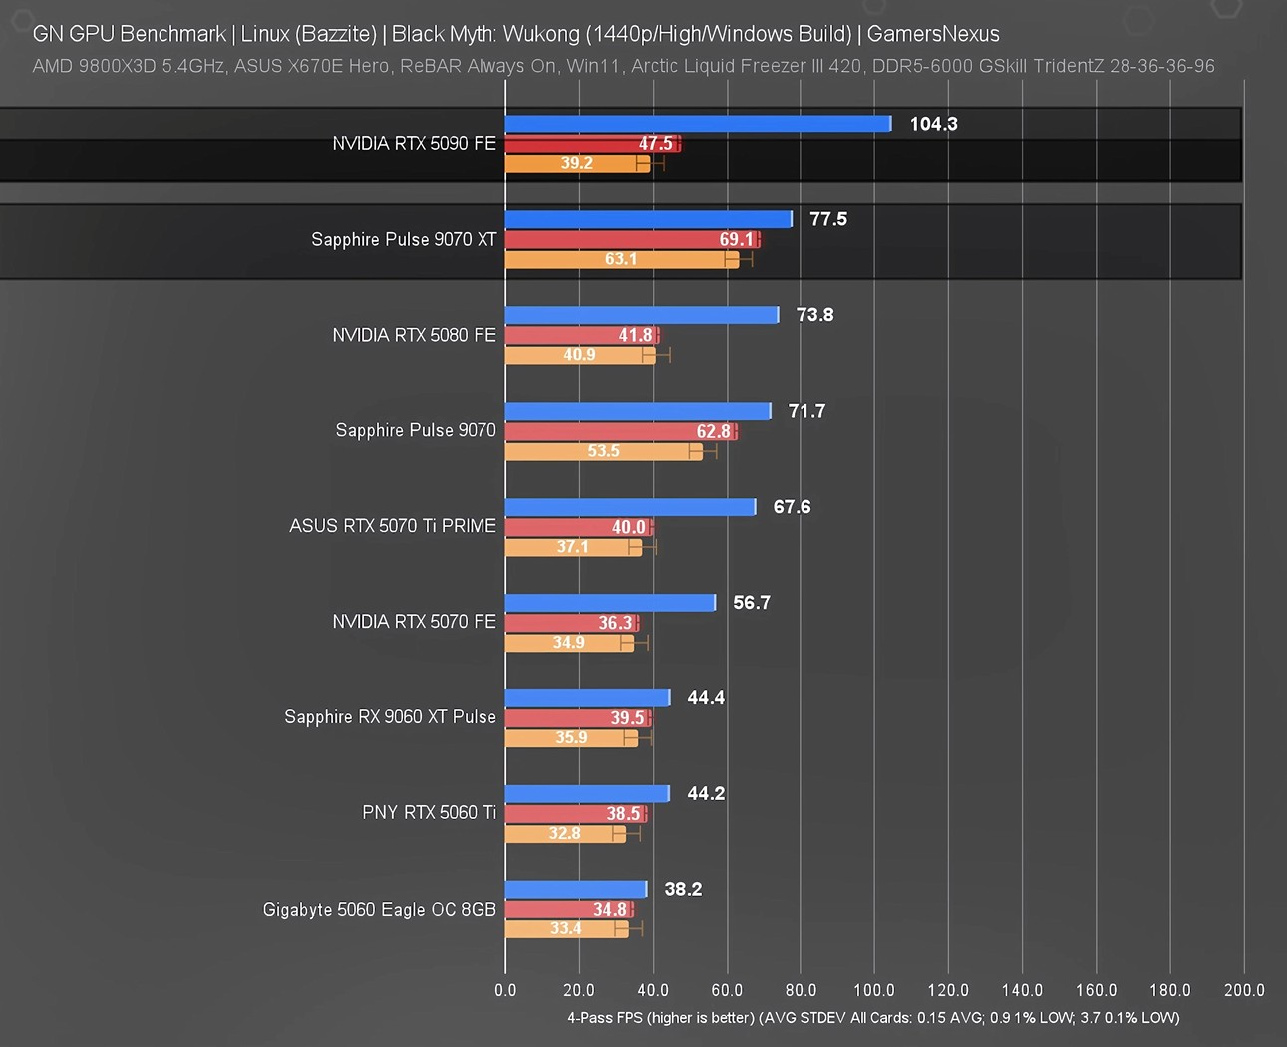This screenshot has height=1047, width=1287.
Task: Select the orange 35.9 bar
Action: [571, 738]
